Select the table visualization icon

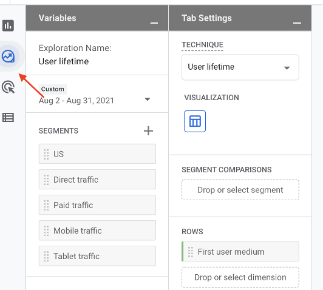(195, 121)
